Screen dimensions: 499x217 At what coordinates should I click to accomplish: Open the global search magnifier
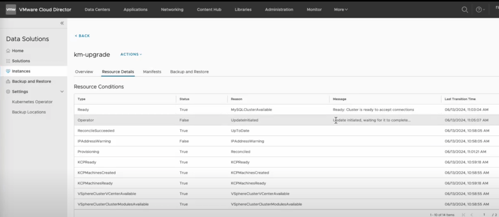coord(465,9)
